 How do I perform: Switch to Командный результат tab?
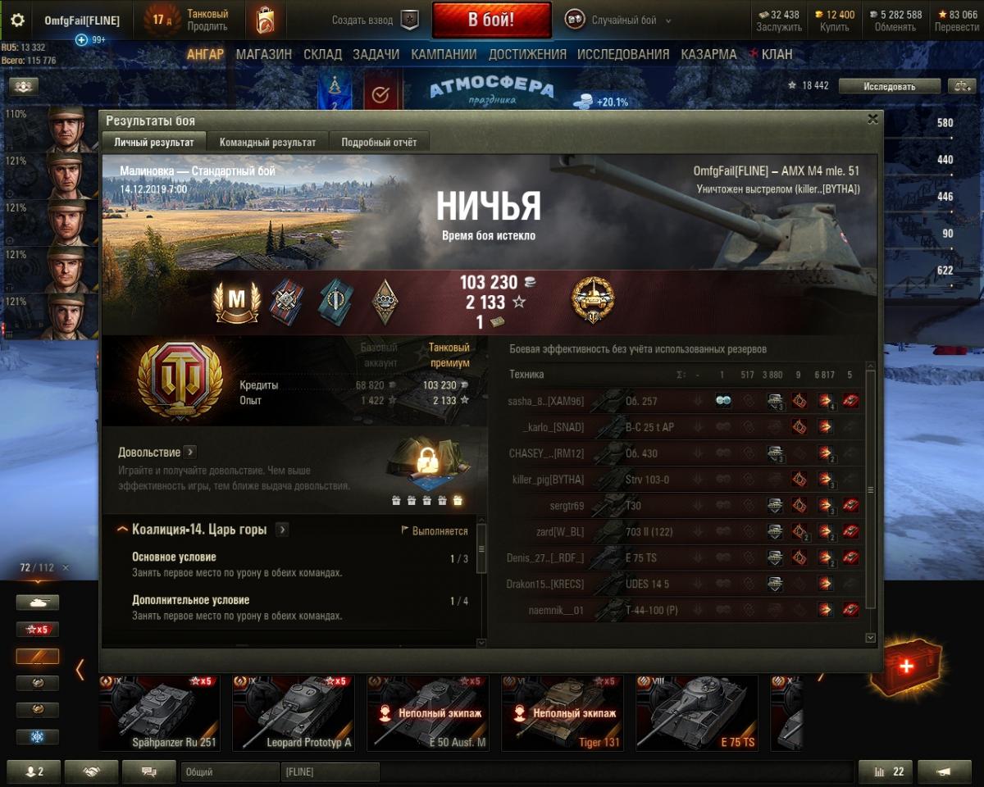point(267,142)
